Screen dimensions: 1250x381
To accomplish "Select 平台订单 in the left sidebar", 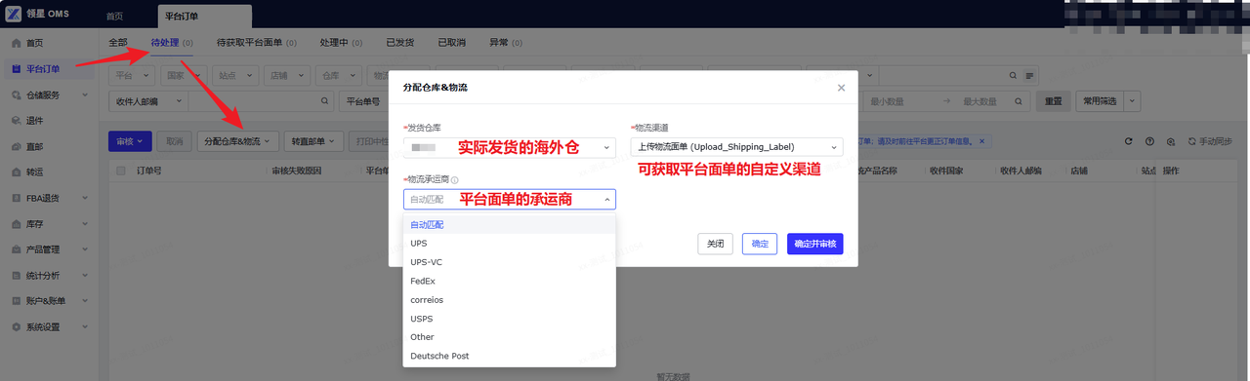I will tap(43, 69).
